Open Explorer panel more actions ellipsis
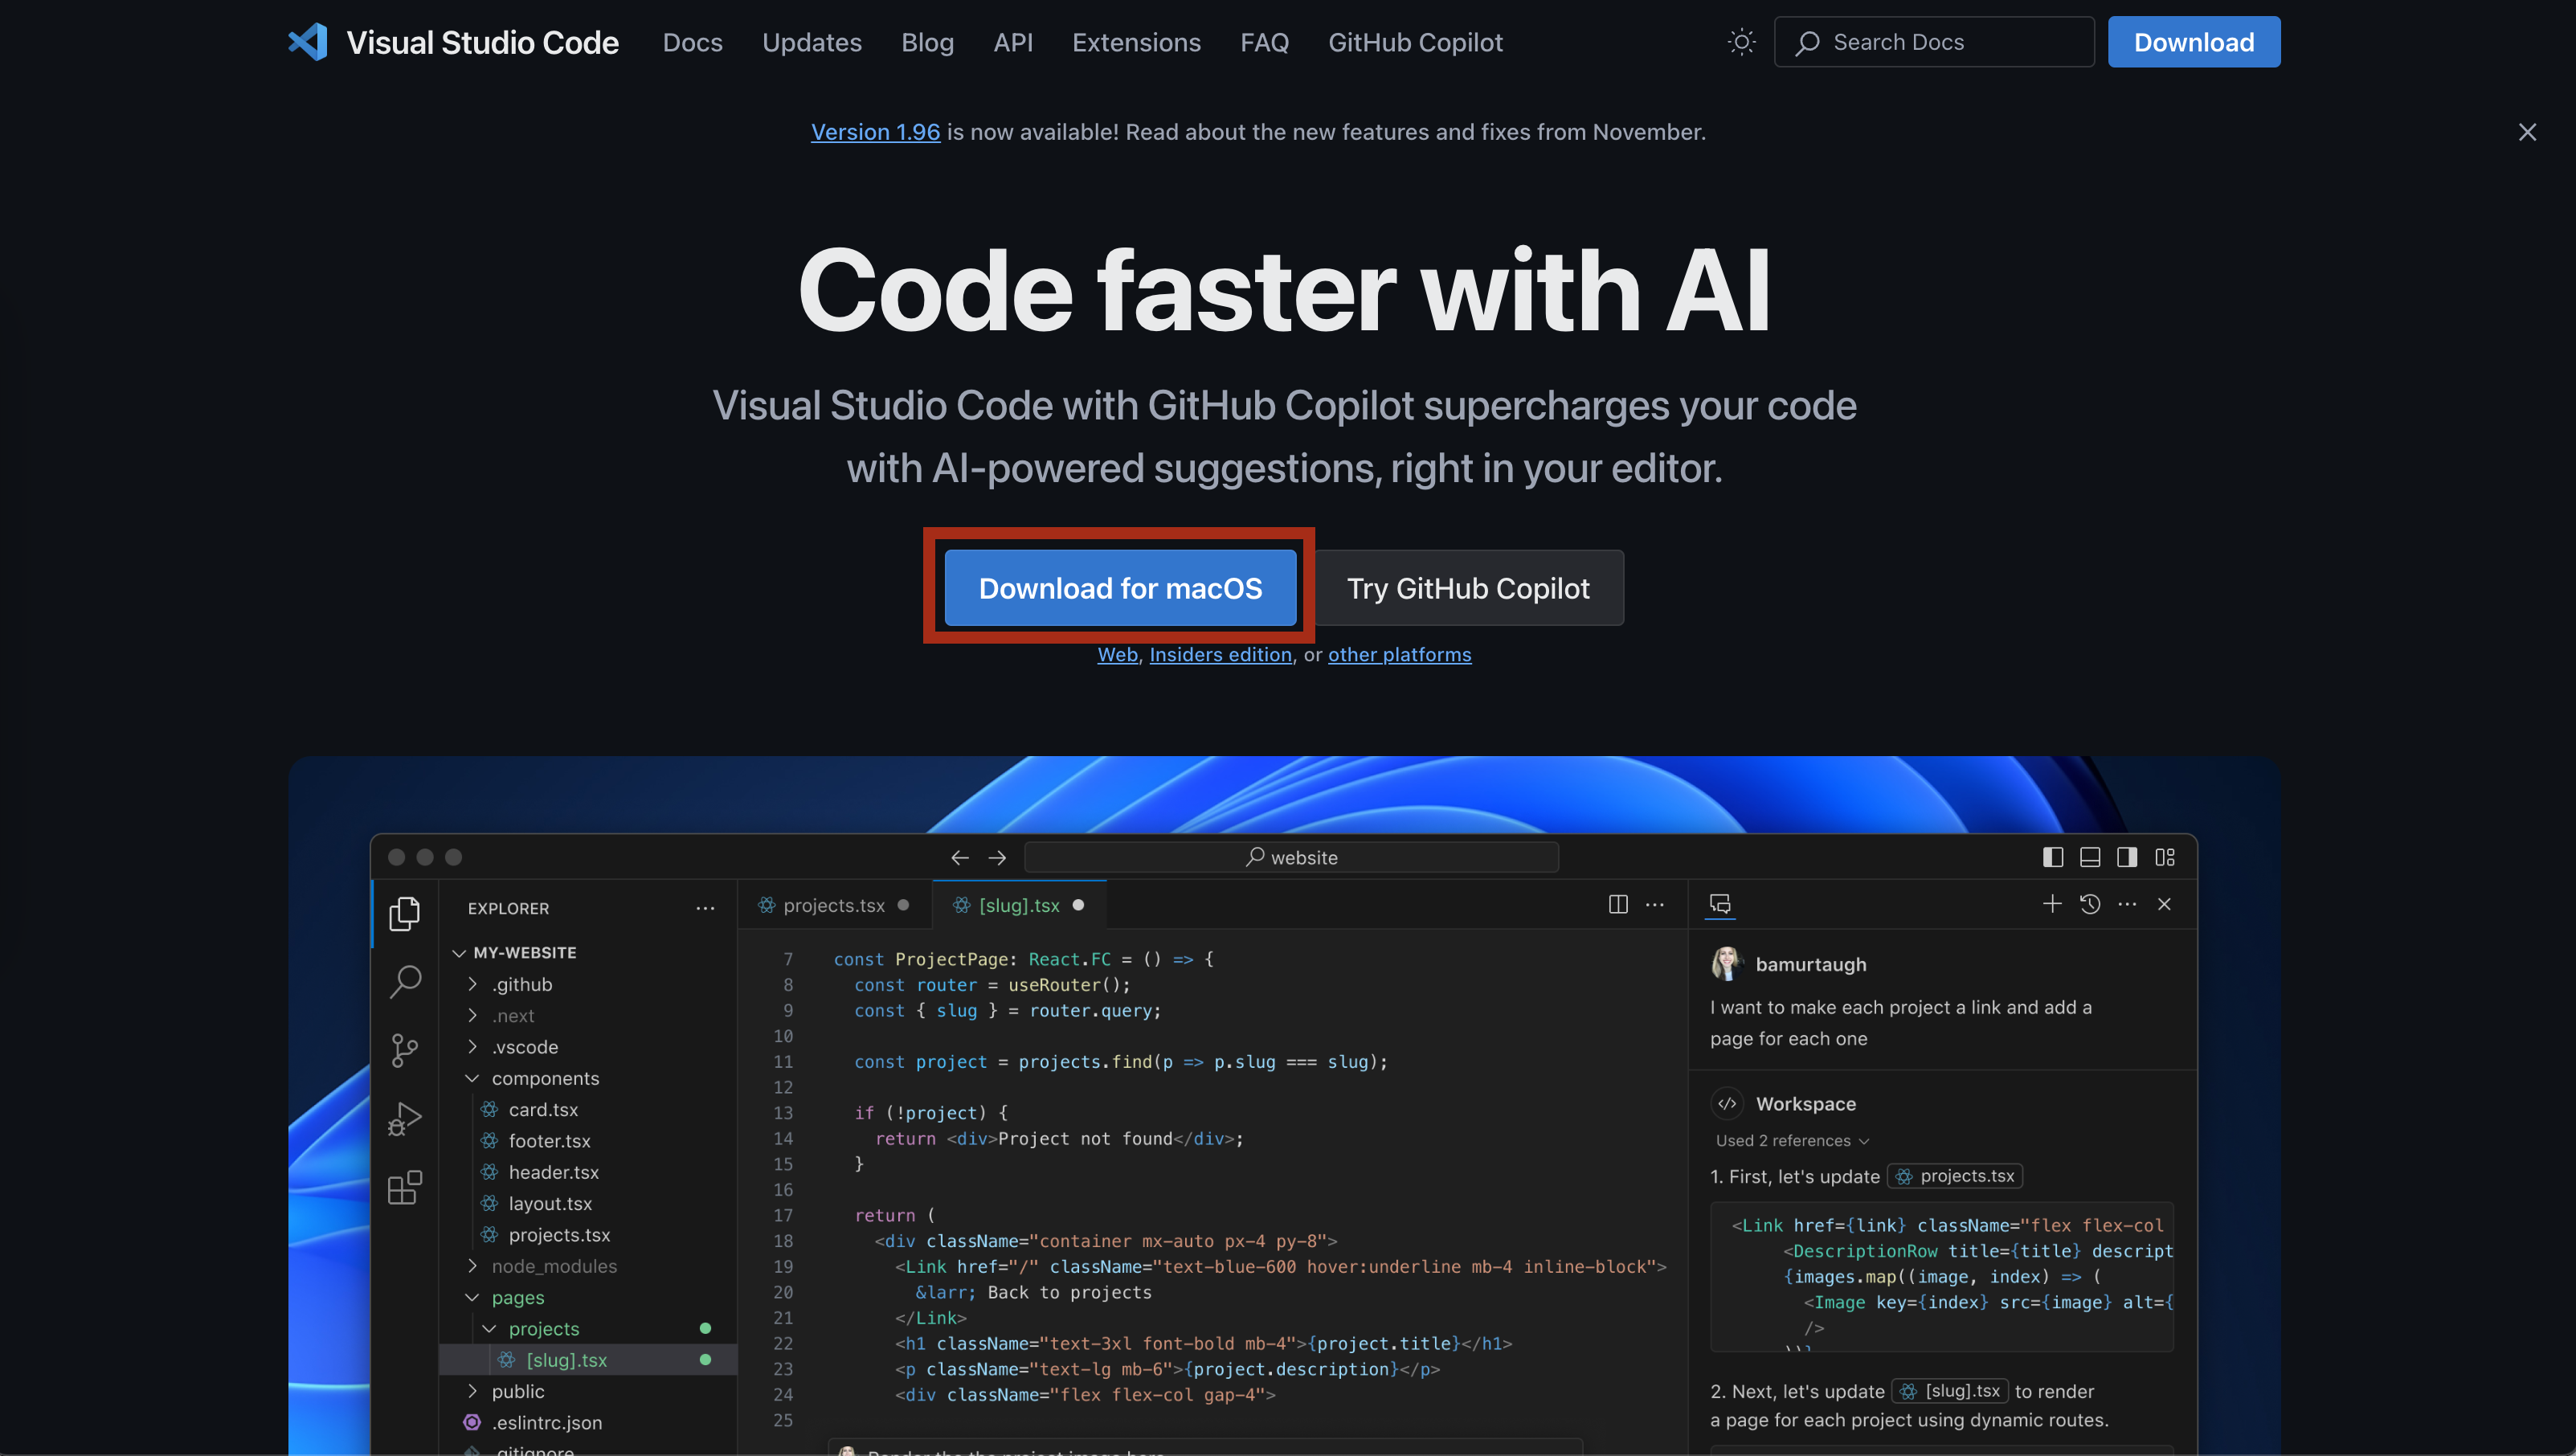Image resolution: width=2576 pixels, height=1456 pixels. point(705,908)
